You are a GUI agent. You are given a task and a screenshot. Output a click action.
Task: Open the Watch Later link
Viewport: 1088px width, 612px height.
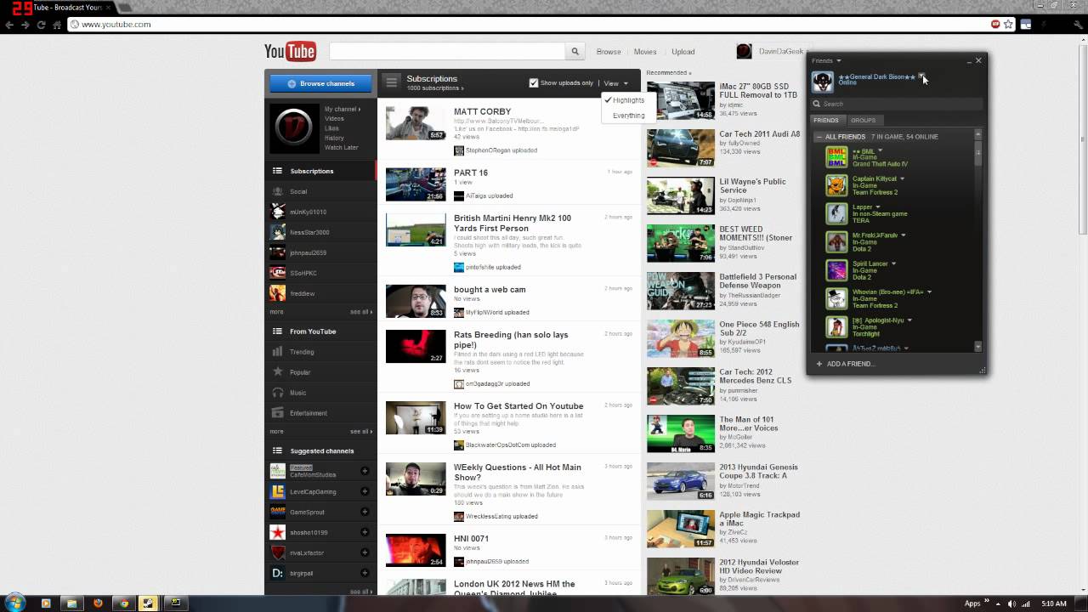tap(342, 148)
